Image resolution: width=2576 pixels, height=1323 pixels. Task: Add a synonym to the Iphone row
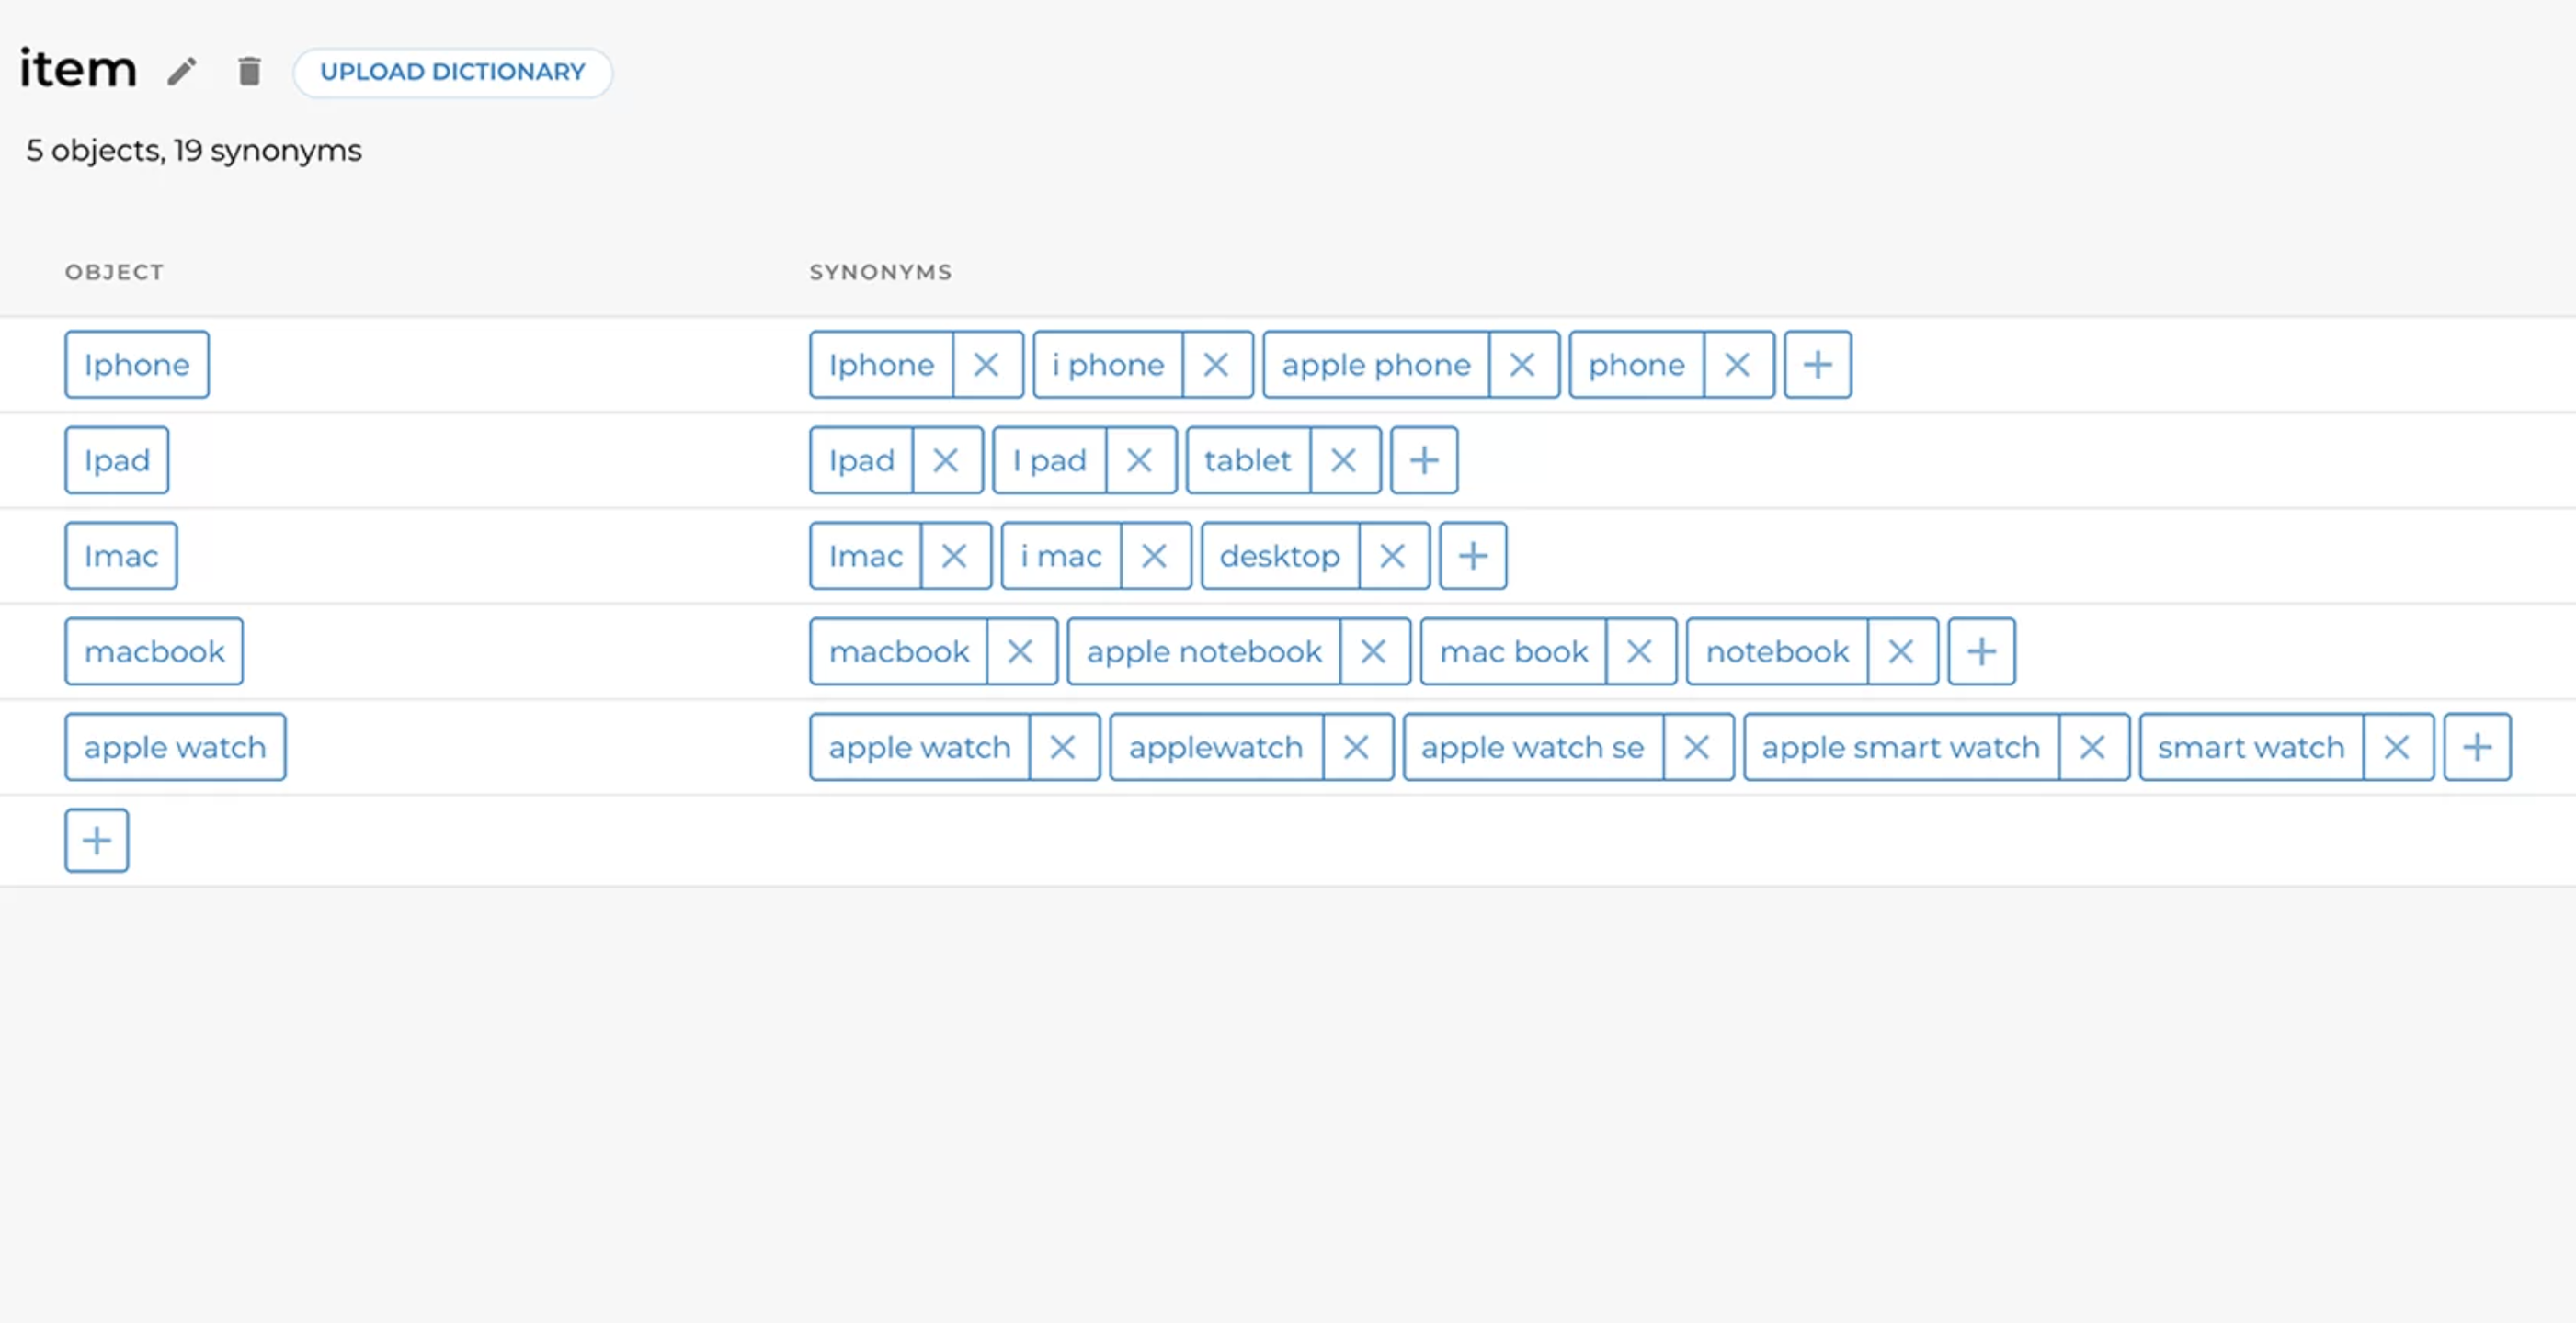pos(1817,365)
